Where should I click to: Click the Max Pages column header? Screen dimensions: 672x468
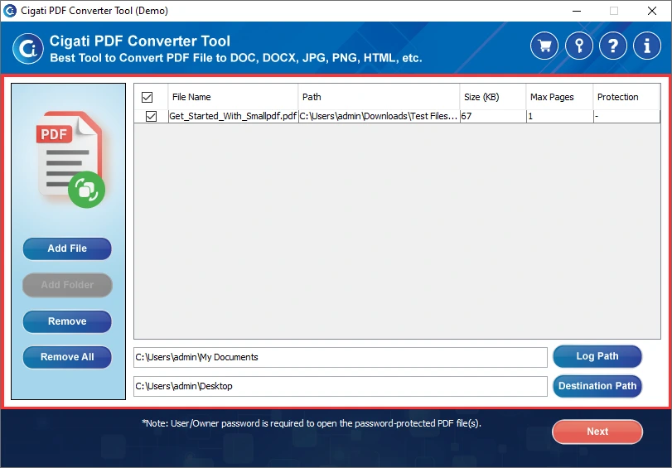coord(559,97)
